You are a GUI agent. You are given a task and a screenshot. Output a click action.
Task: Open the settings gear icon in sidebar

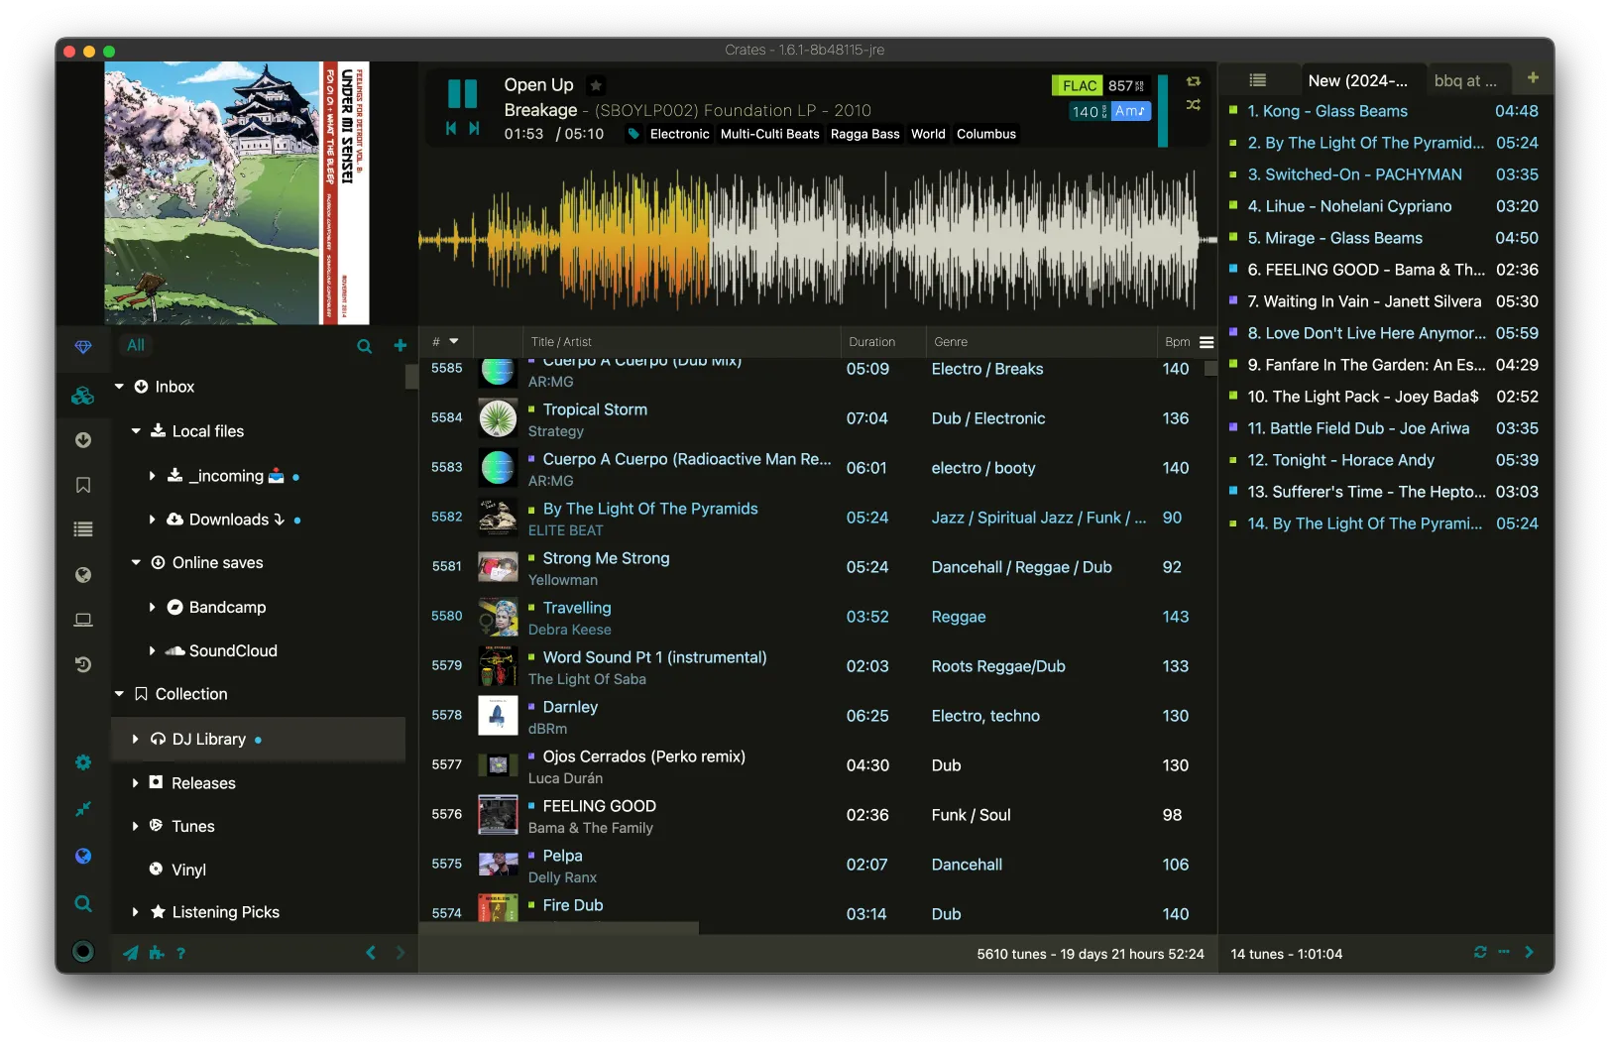(x=83, y=761)
